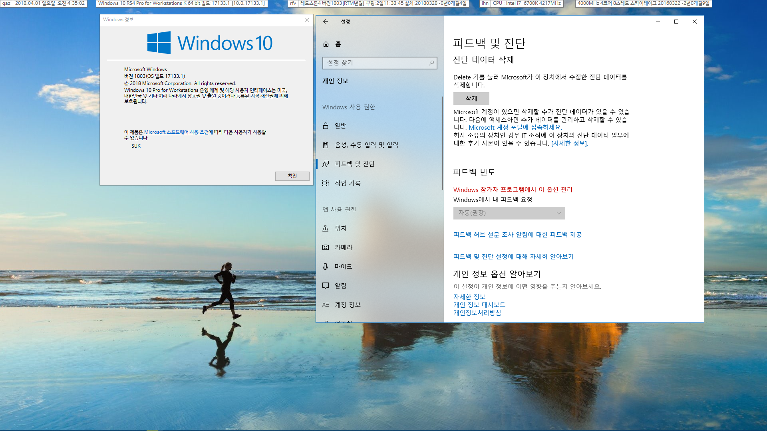Select the lock icon beside 일반
The width and height of the screenshot is (767, 431).
pos(326,126)
